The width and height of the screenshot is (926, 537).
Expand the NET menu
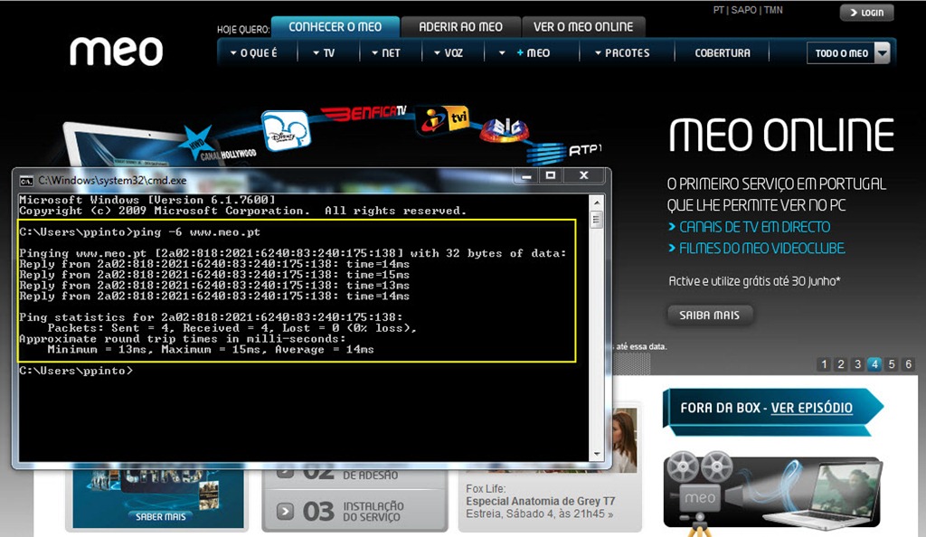(x=385, y=52)
